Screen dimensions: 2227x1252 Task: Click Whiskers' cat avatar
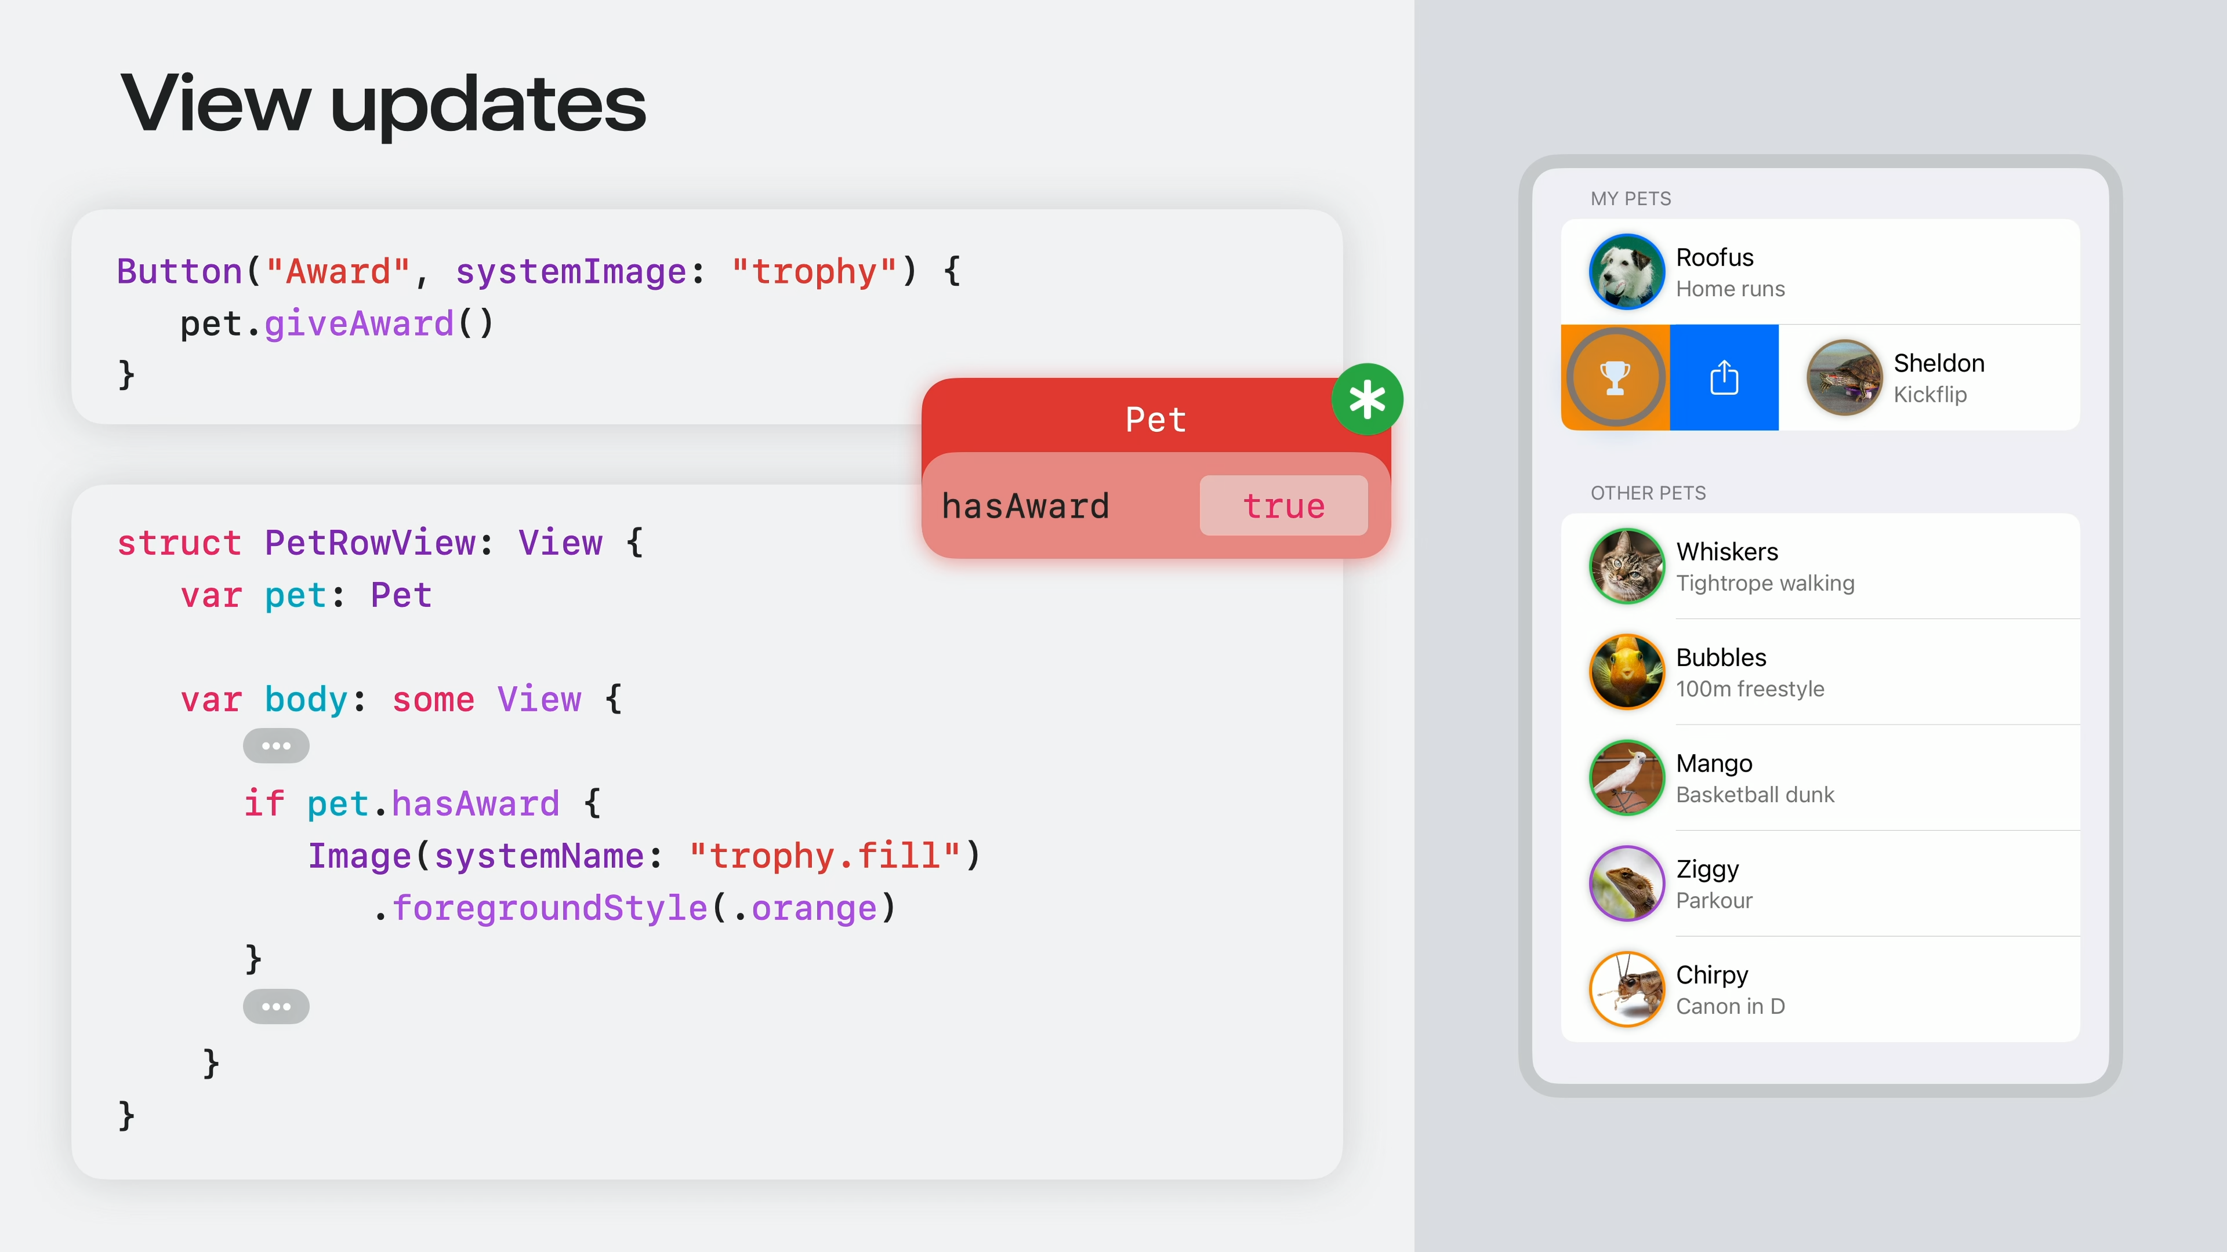pyautogui.click(x=1626, y=566)
